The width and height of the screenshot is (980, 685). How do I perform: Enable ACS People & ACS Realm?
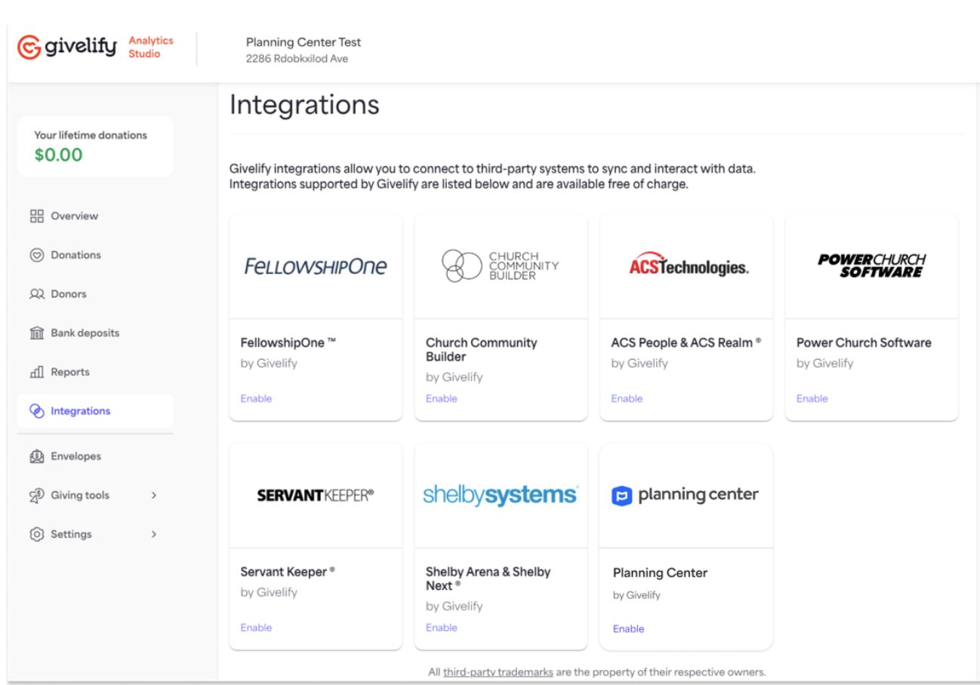pyautogui.click(x=627, y=398)
